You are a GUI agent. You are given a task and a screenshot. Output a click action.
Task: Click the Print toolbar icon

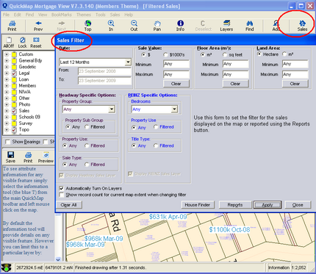pos(12,26)
